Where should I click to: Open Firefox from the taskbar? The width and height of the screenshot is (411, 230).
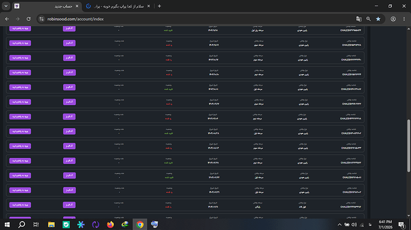(x=110, y=225)
